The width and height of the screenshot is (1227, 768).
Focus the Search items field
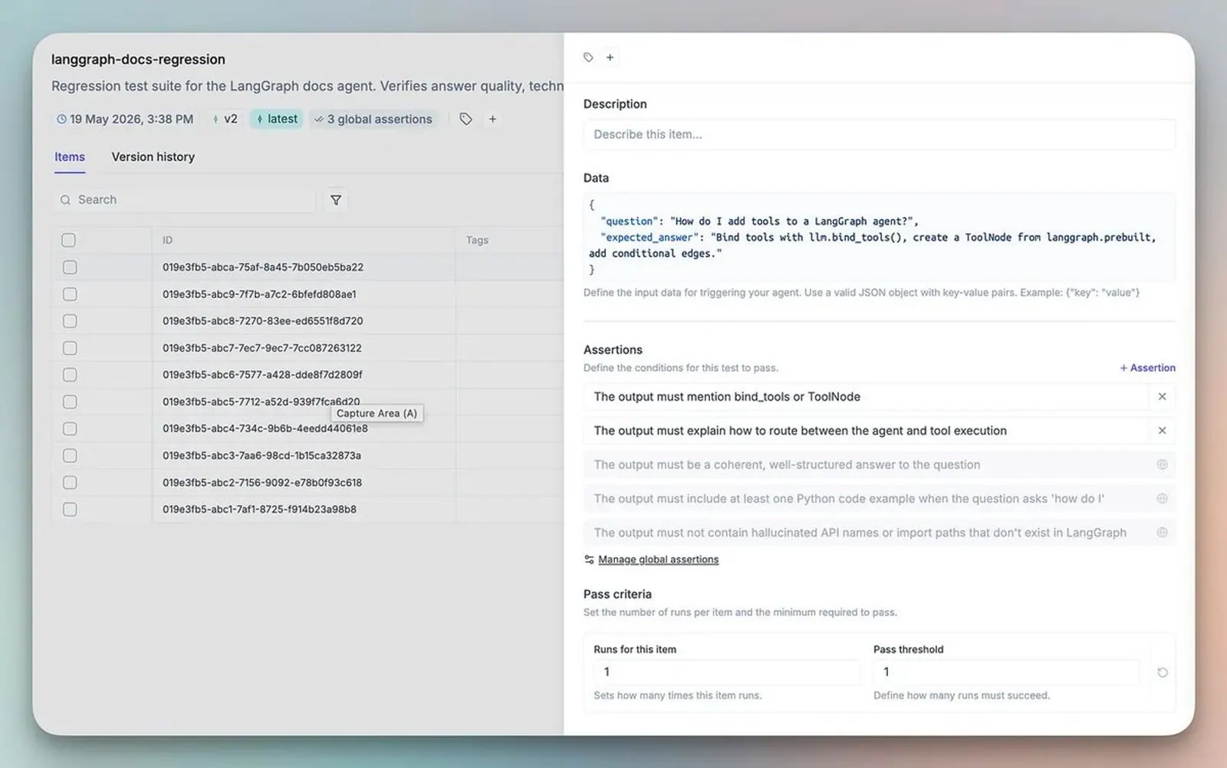click(184, 200)
